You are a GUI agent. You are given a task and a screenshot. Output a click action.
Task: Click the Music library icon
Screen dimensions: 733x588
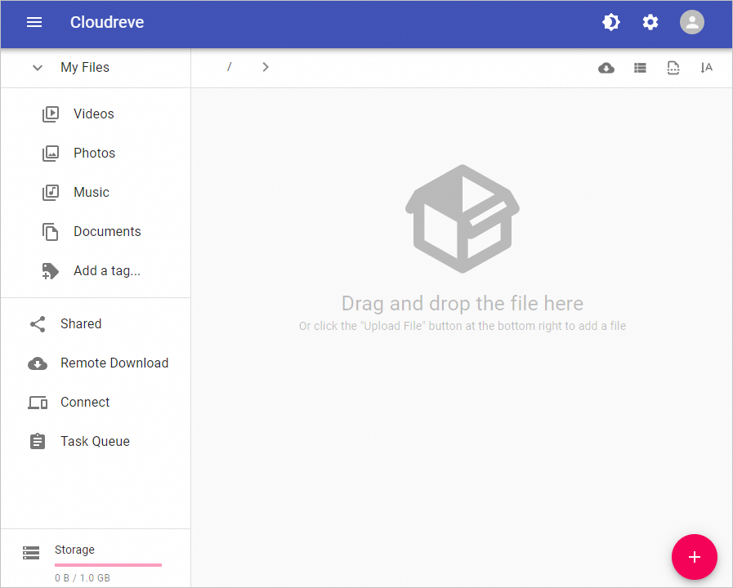pyautogui.click(x=51, y=193)
